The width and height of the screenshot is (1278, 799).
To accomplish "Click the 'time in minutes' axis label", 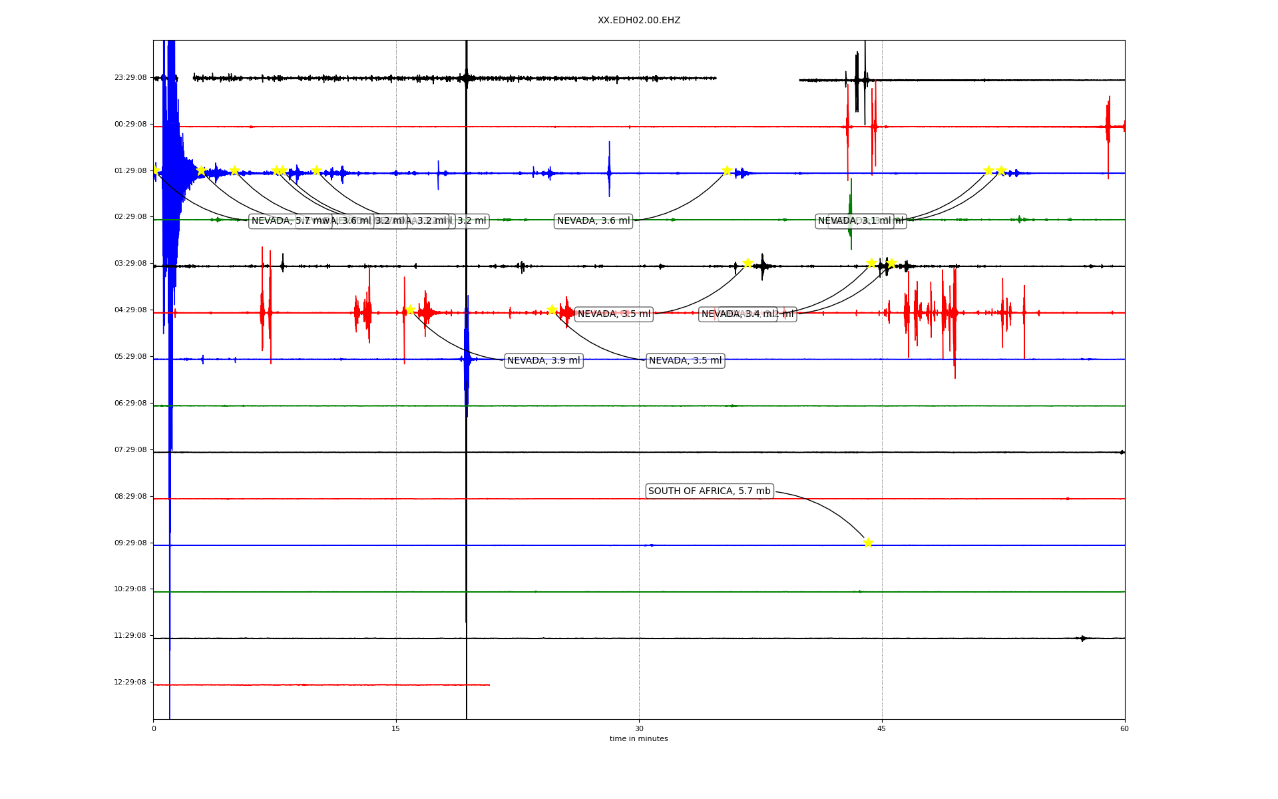I will [638, 739].
